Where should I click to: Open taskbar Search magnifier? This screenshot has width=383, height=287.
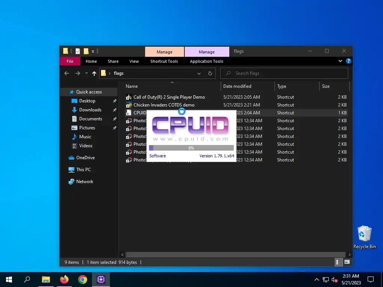(x=27, y=280)
